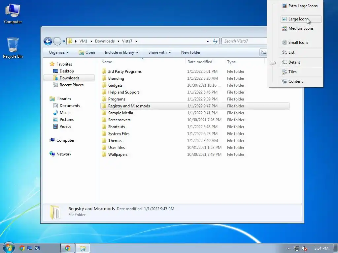Sort by Date modified column
Viewport: 338px width, 253px height.
tap(205, 62)
